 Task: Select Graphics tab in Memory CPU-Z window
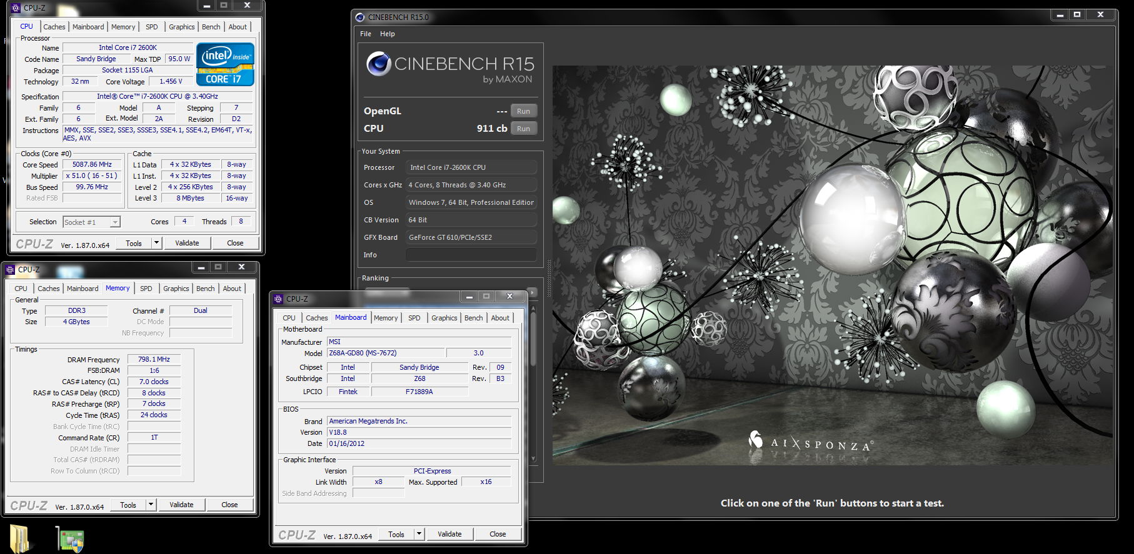pos(176,289)
